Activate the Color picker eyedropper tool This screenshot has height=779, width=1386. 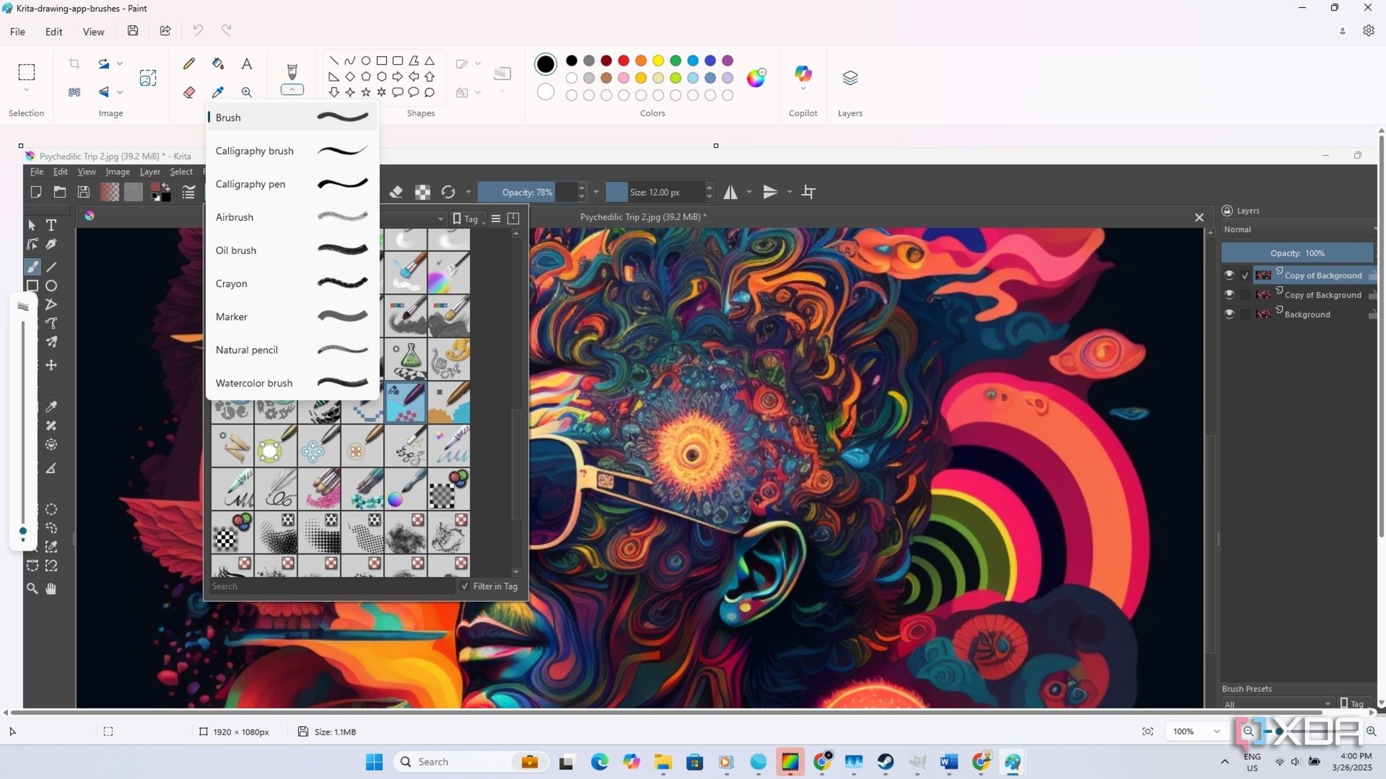(218, 92)
